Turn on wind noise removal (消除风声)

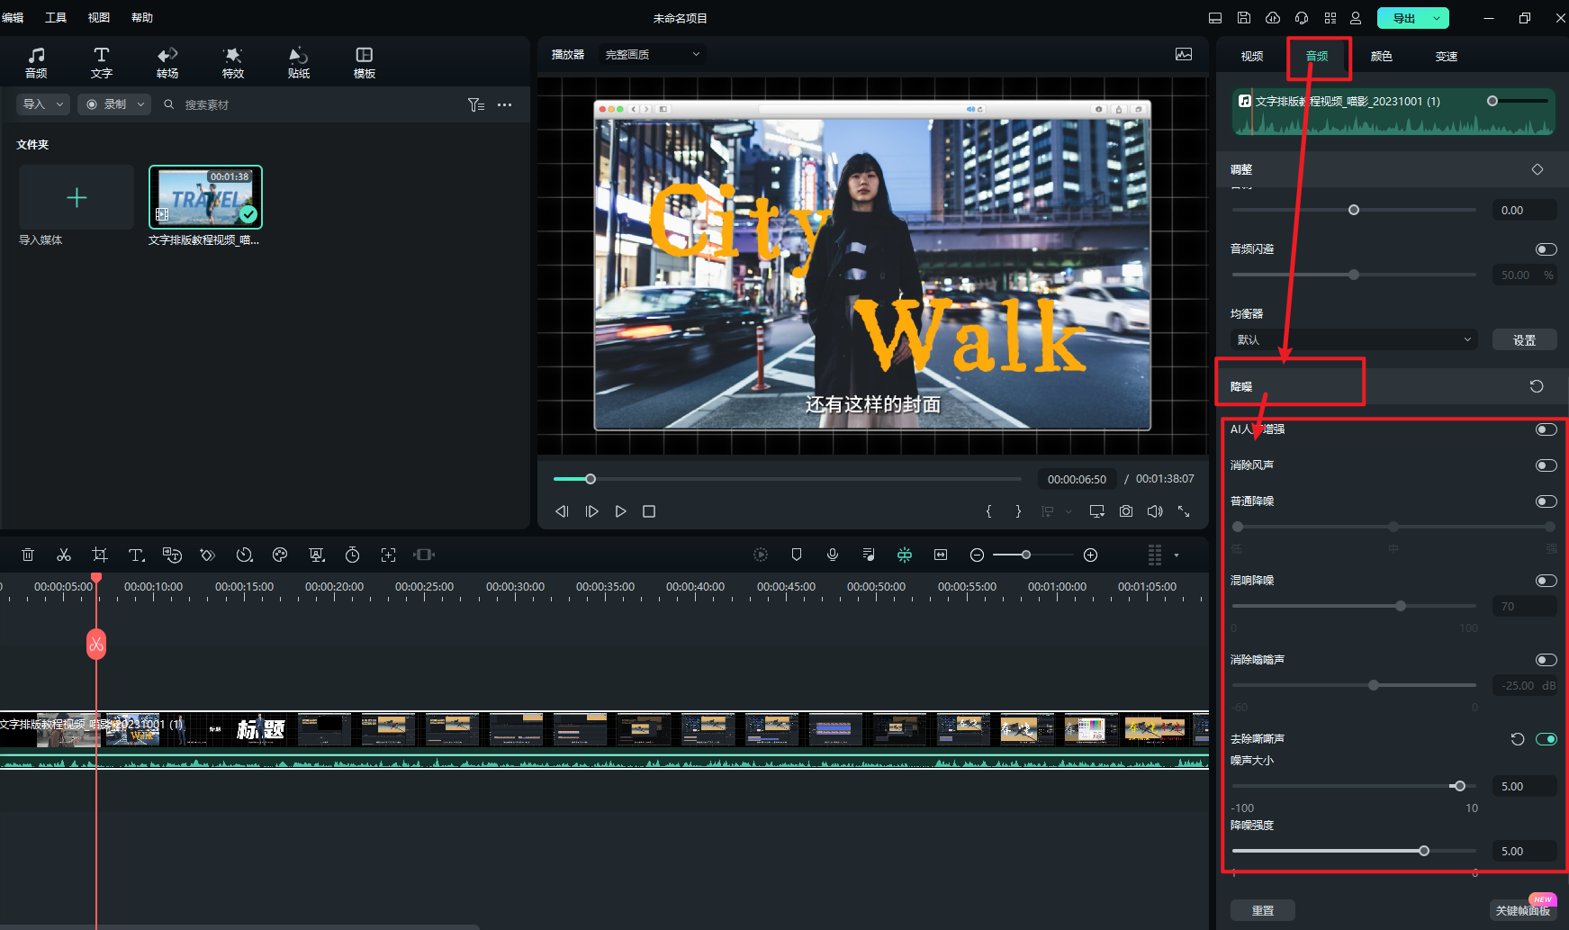pos(1546,465)
